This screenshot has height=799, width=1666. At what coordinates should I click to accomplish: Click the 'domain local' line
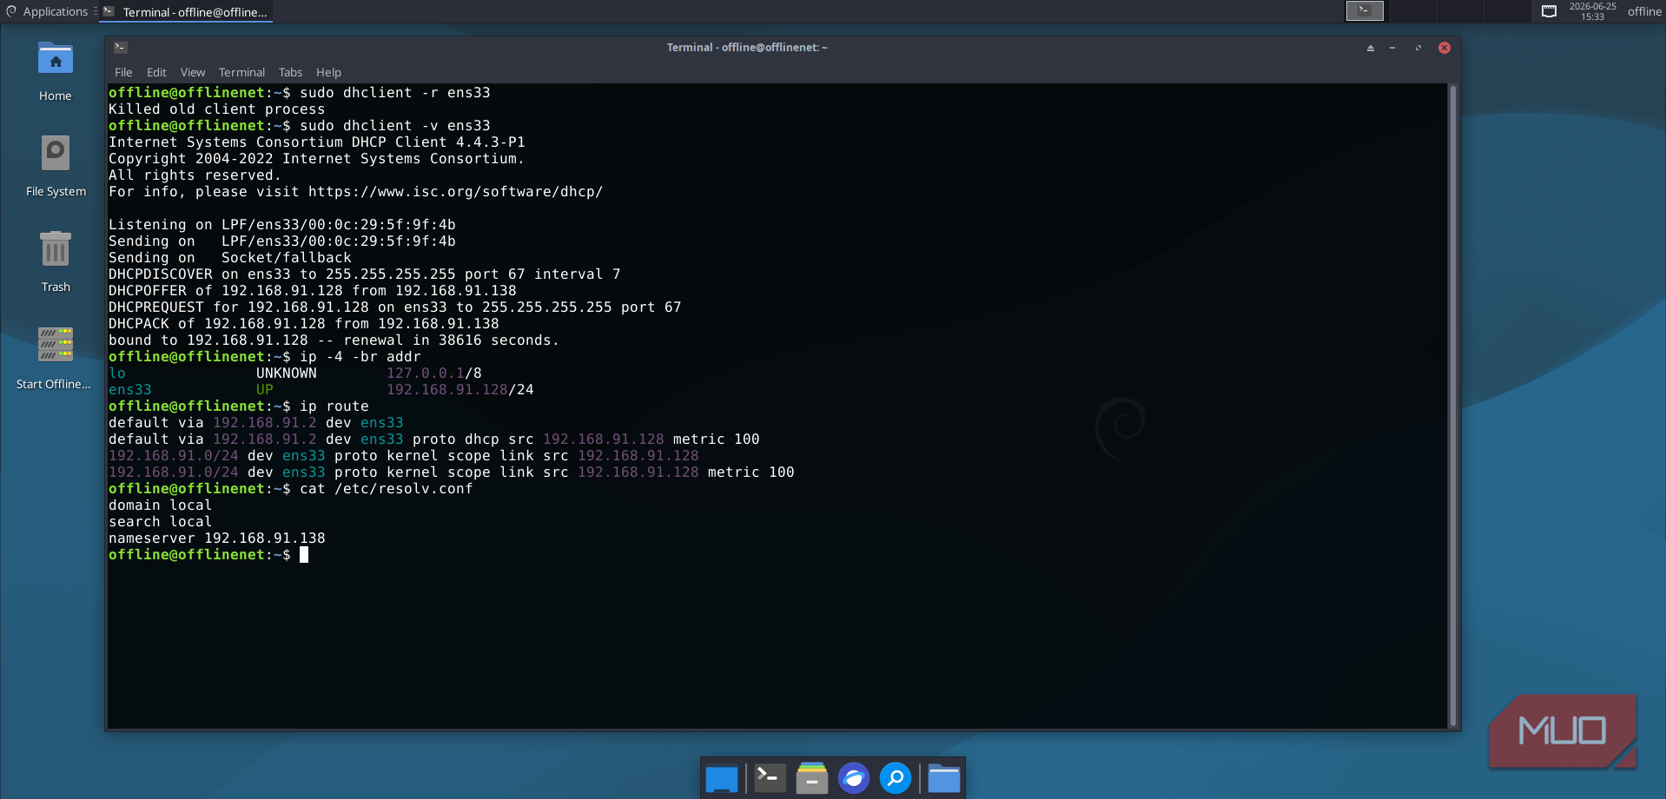click(x=160, y=505)
